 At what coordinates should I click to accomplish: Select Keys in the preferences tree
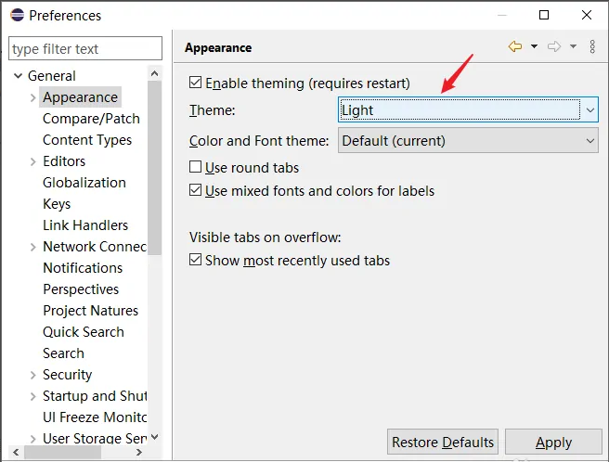click(57, 204)
